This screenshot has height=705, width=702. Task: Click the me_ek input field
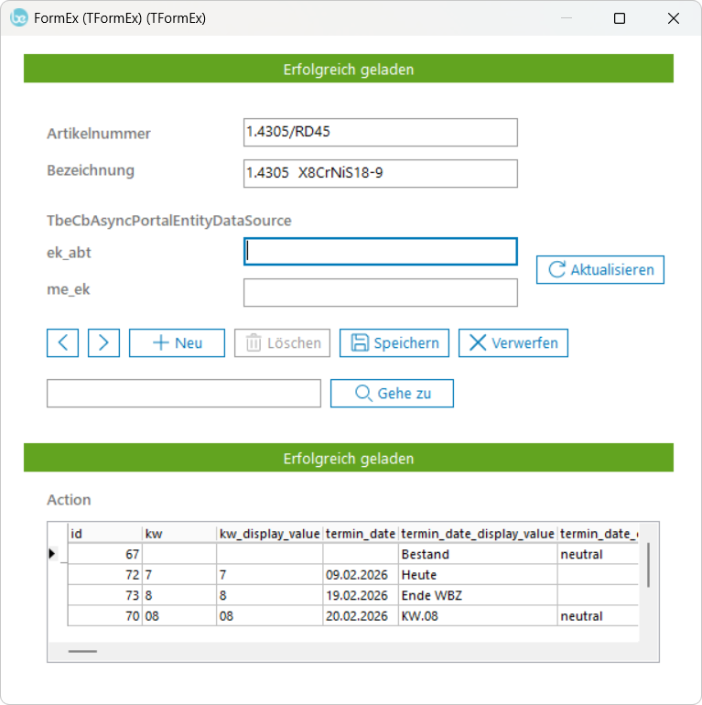point(380,292)
